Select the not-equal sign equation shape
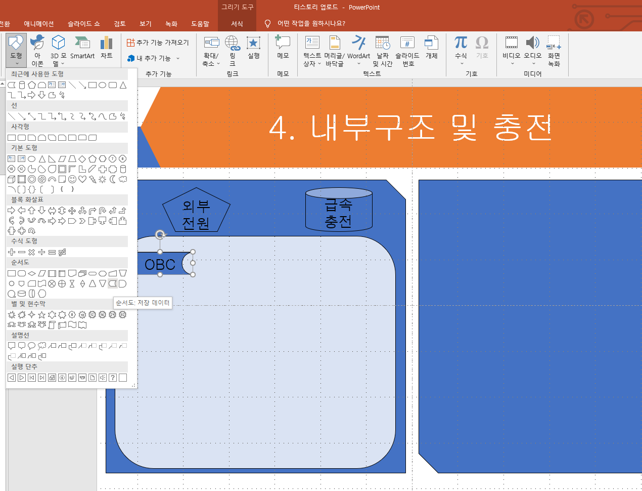Image resolution: width=642 pixels, height=491 pixels. click(62, 252)
